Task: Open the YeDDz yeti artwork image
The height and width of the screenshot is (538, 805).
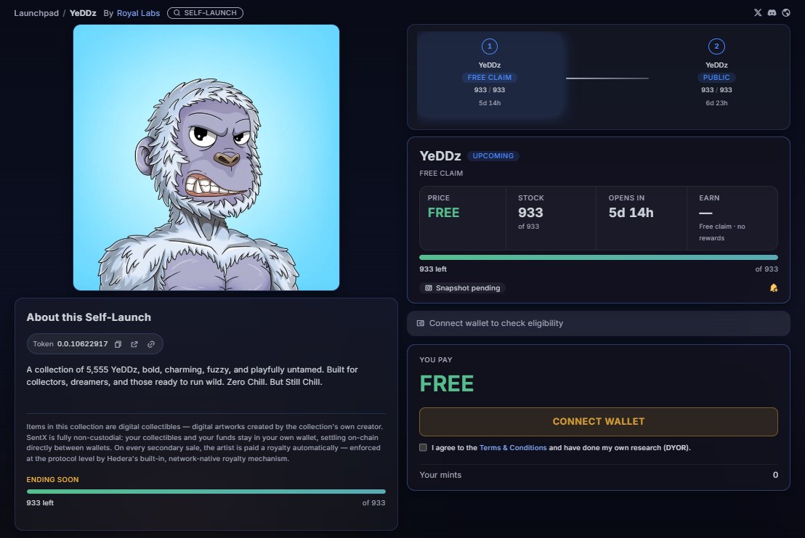Action: [206, 158]
